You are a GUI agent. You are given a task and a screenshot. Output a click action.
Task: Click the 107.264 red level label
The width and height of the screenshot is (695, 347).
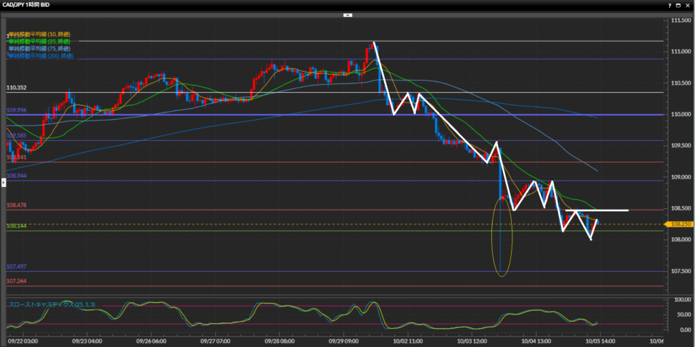pos(16,281)
